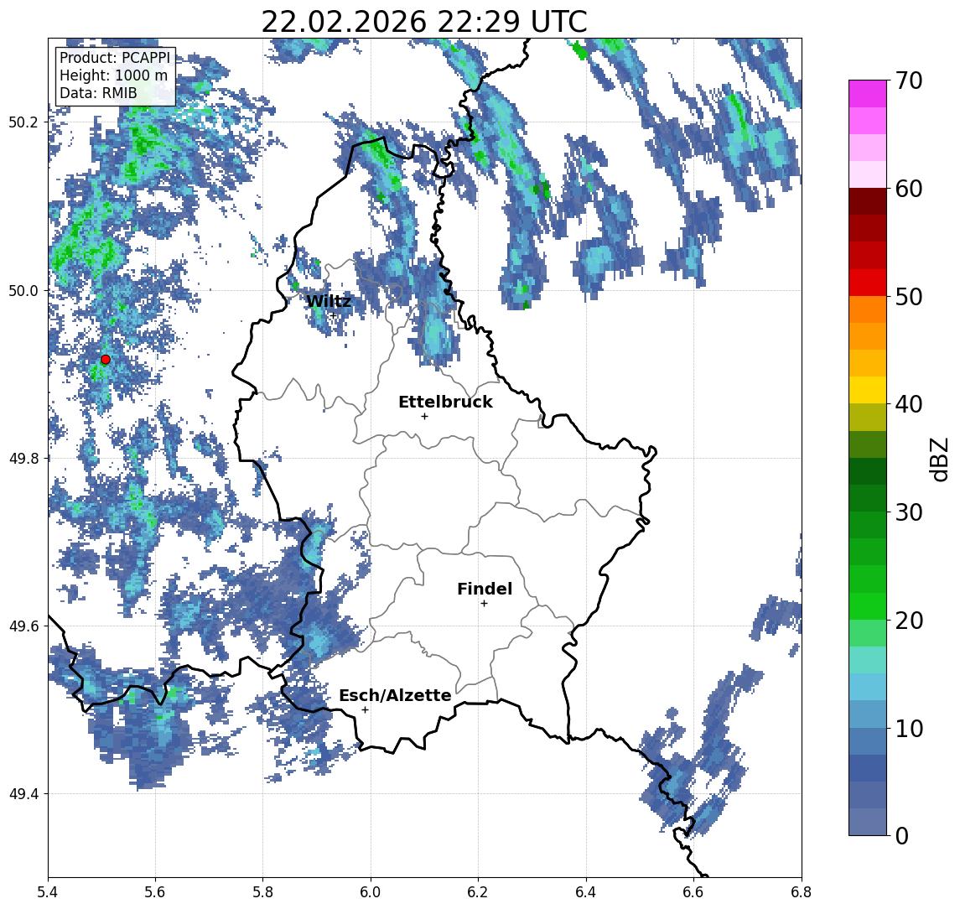This screenshot has width=960, height=909.
Task: Click the Ettelbruck city label
Action: coord(445,402)
